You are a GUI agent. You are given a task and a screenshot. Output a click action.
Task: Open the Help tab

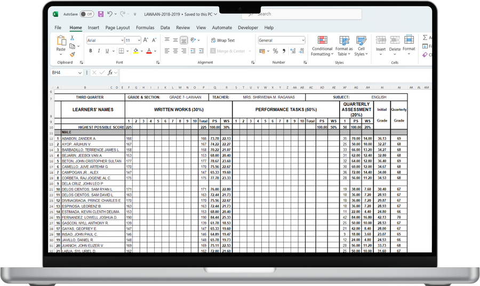(269, 28)
